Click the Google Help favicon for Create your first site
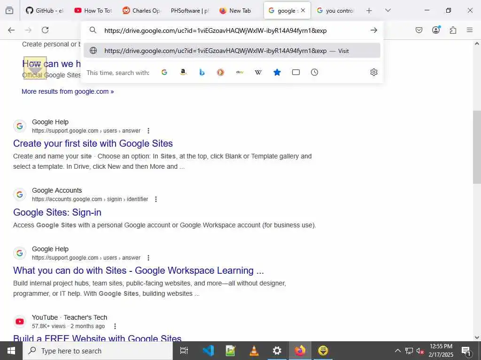The image size is (481, 360). pos(20,126)
